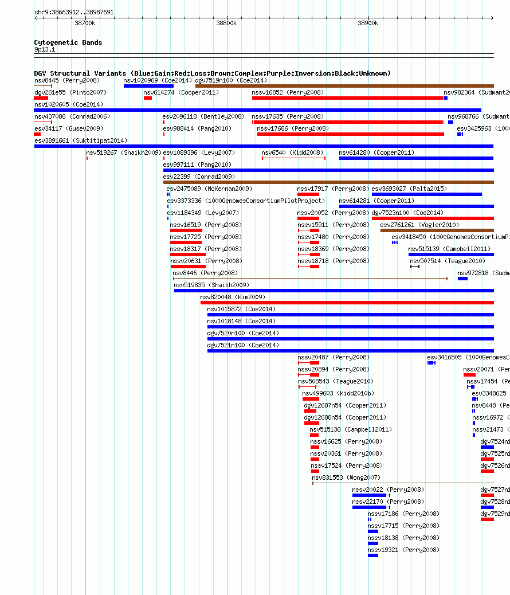Click nssv20487 (Perry2008) label
This screenshot has width=510, height=595.
pos(334,358)
